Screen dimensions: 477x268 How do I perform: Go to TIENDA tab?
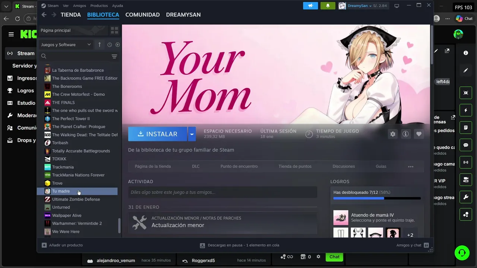tap(71, 15)
